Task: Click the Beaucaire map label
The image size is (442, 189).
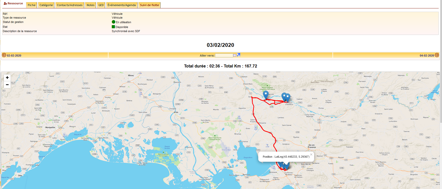Action: click(x=177, y=82)
